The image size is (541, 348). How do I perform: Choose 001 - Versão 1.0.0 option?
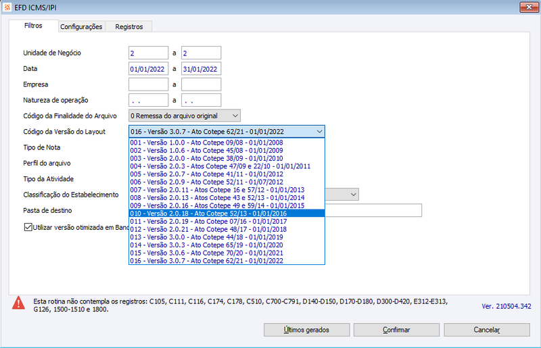pos(227,143)
